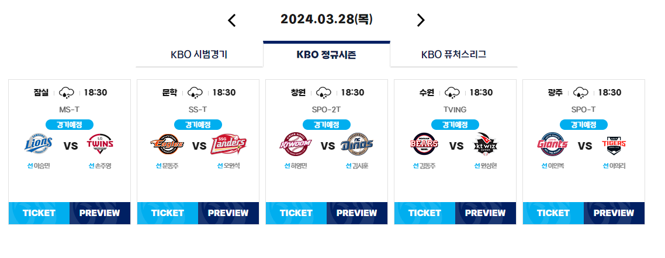This screenshot has width=665, height=258.
Task: Click rain weather icon for 잠실 game
Action: 67,92
